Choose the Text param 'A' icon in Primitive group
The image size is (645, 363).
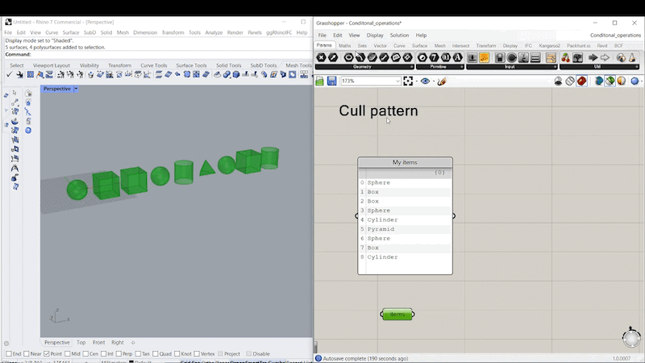pos(457,57)
